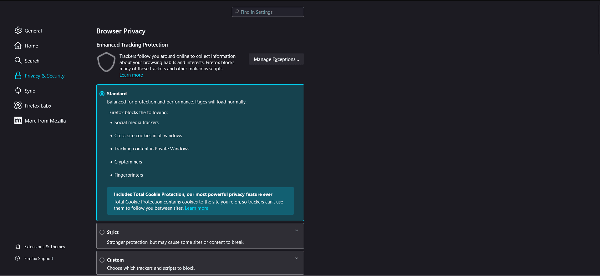This screenshot has height=276, width=600.
Task: Expand the Strict option chevron
Action: tap(297, 231)
